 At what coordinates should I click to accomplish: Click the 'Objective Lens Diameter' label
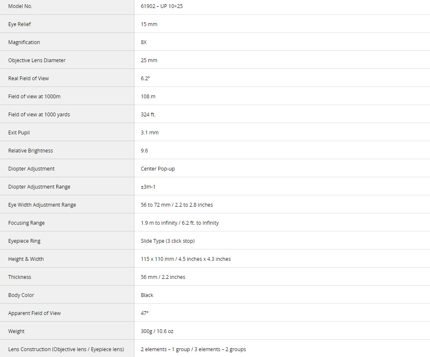(37, 60)
